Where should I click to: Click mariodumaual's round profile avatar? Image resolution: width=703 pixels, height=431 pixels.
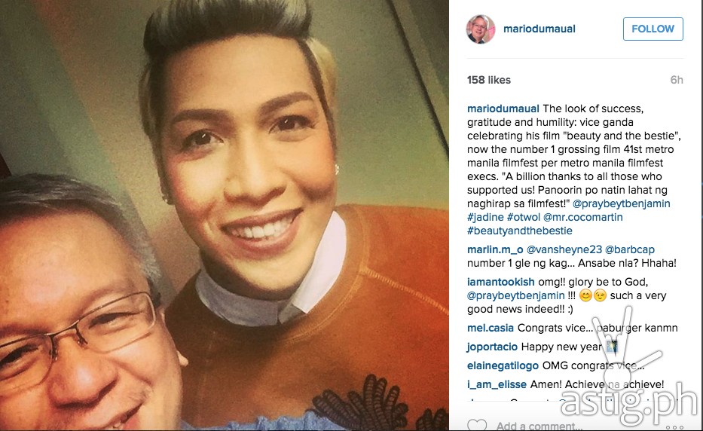click(x=481, y=29)
